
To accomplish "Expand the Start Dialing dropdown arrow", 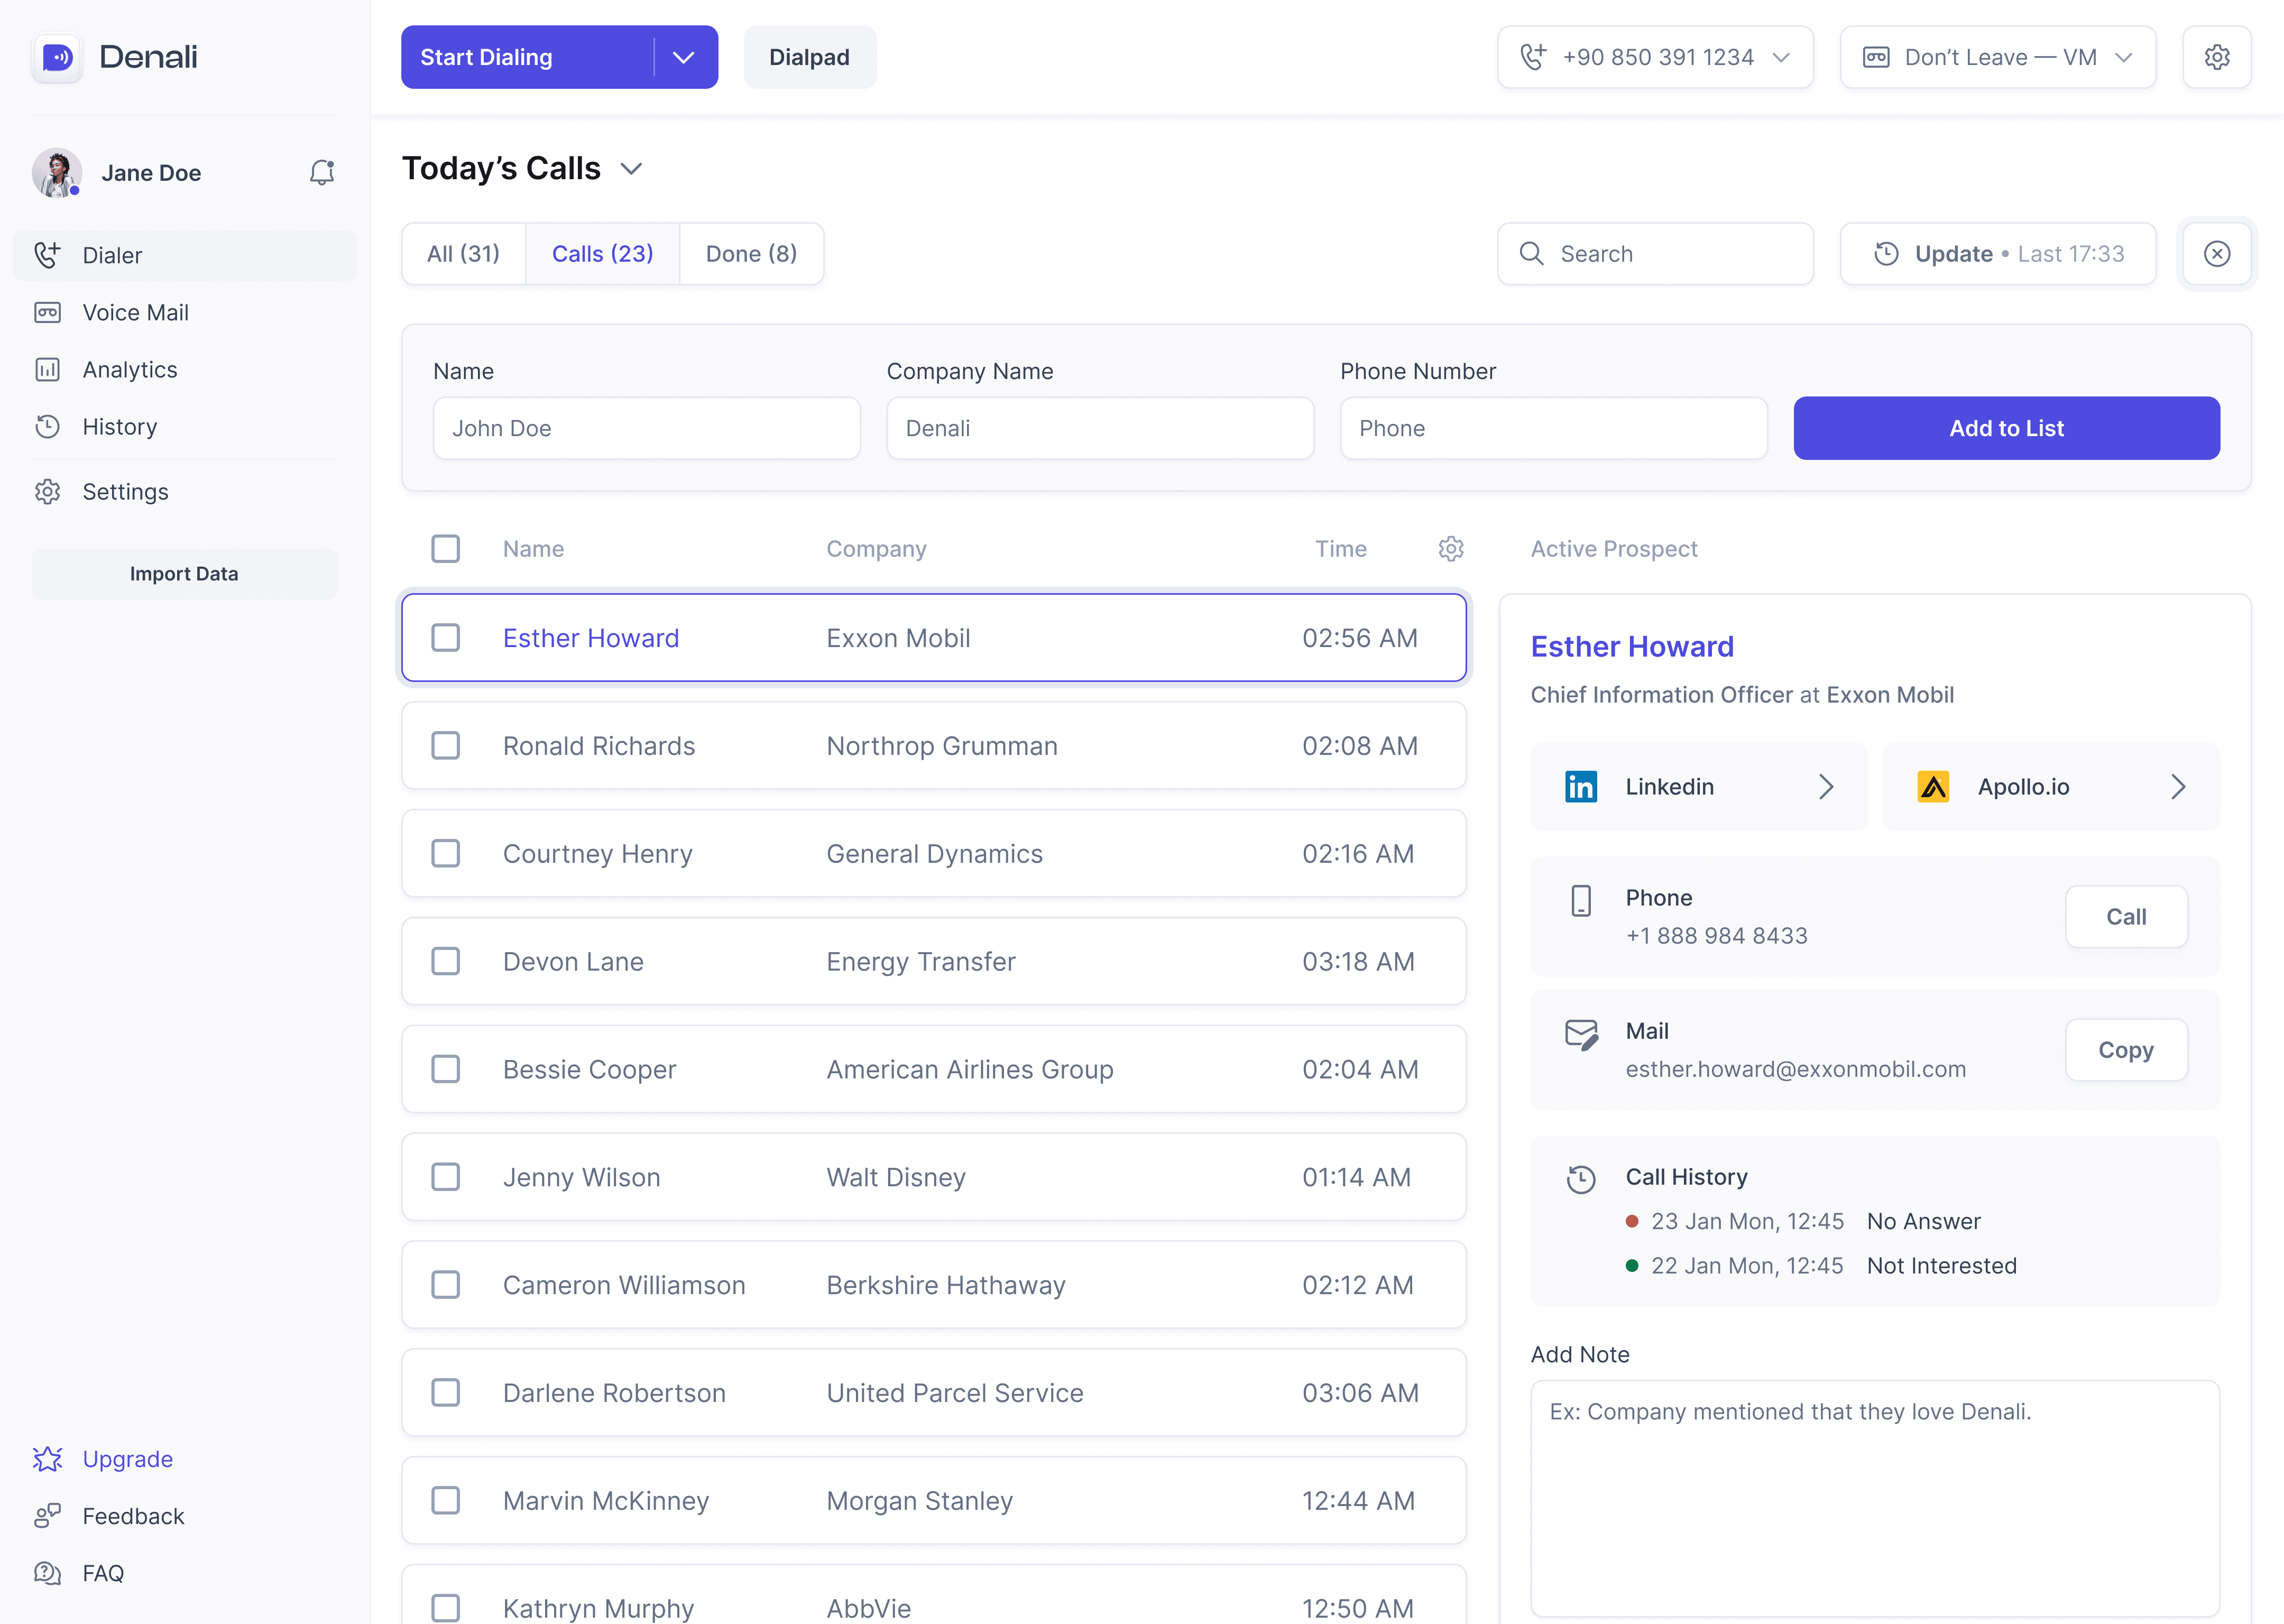I will pyautogui.click(x=684, y=57).
